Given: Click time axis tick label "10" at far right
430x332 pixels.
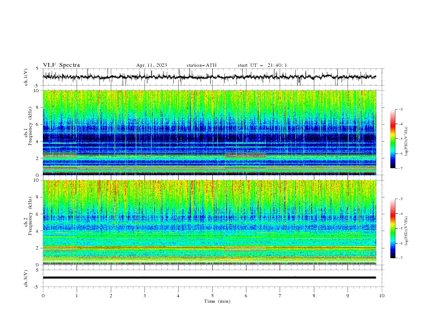Looking at the screenshot, I should (382, 296).
